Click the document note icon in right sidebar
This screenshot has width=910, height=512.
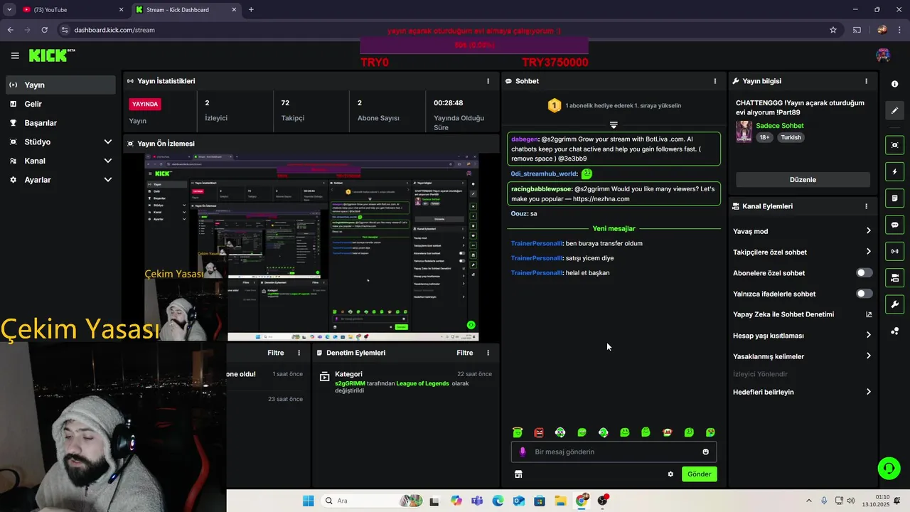[894, 198]
